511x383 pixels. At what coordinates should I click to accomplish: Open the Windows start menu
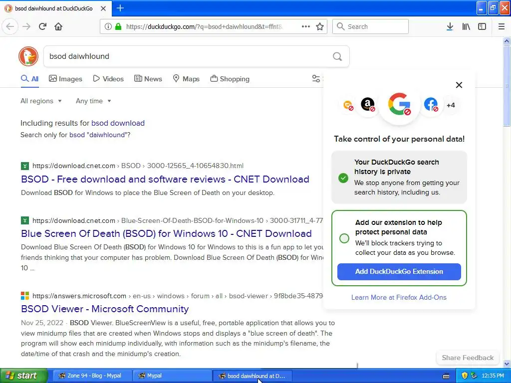[24, 376]
